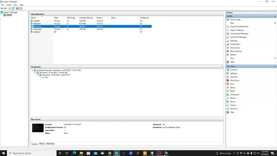Screen dimensions: 277x156
Task: Sort by the State column header
Action: pos(60,18)
